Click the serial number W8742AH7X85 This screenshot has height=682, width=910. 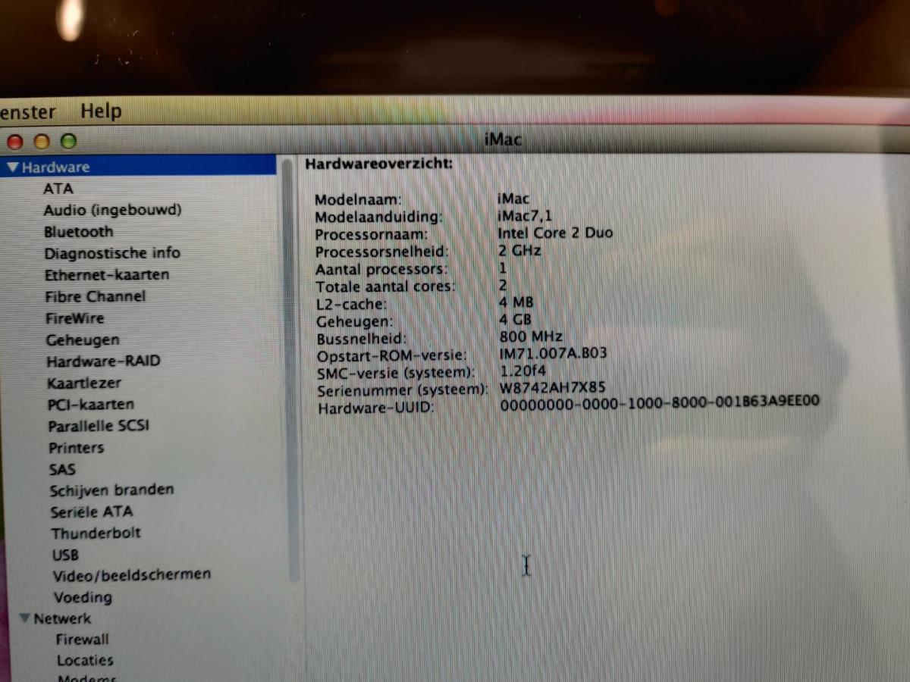(x=552, y=388)
